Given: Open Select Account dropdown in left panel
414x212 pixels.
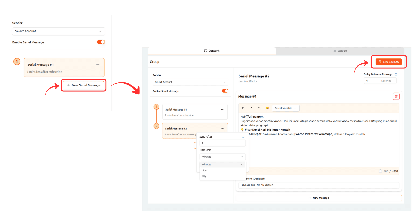Looking at the screenshot, I should click(58, 31).
